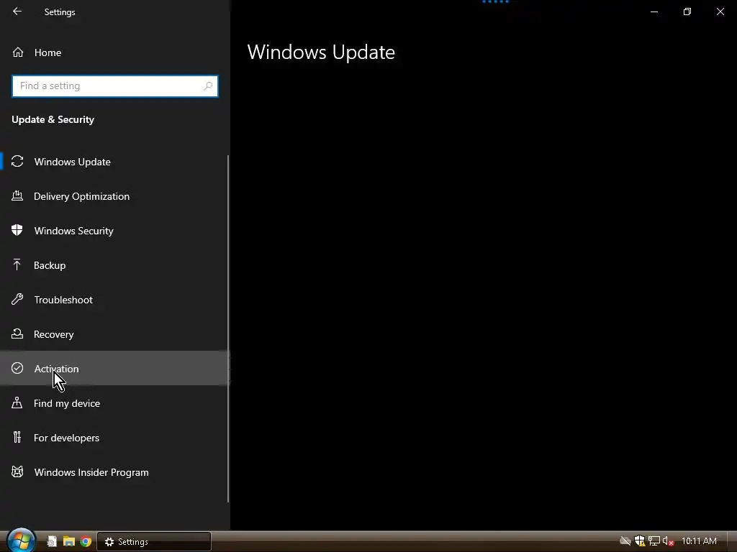Go to the Backup section
The width and height of the screenshot is (737, 552).
pos(114,265)
